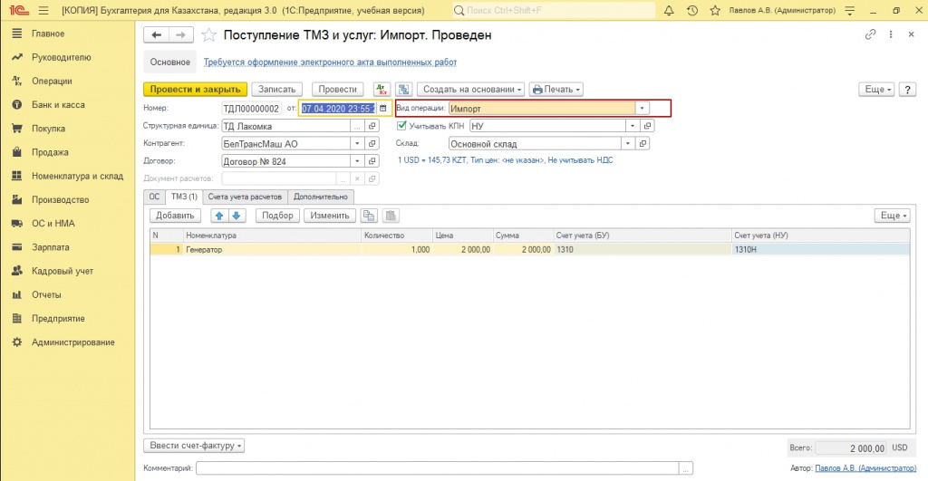The width and height of the screenshot is (928, 481).
Task: Open Банк и касса section
Action: click(58, 105)
